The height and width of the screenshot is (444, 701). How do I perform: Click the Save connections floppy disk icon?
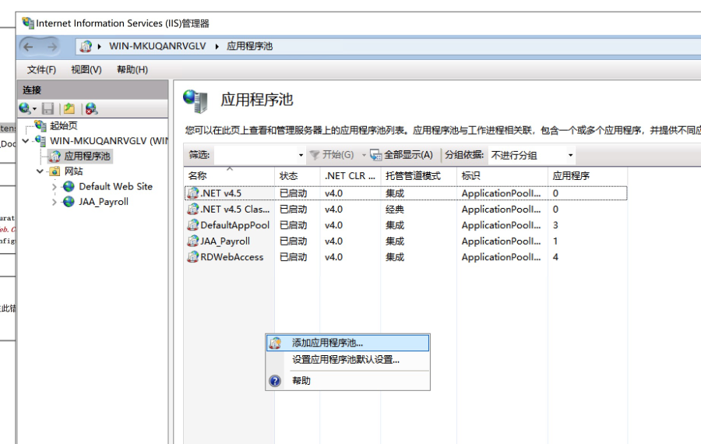pos(48,109)
